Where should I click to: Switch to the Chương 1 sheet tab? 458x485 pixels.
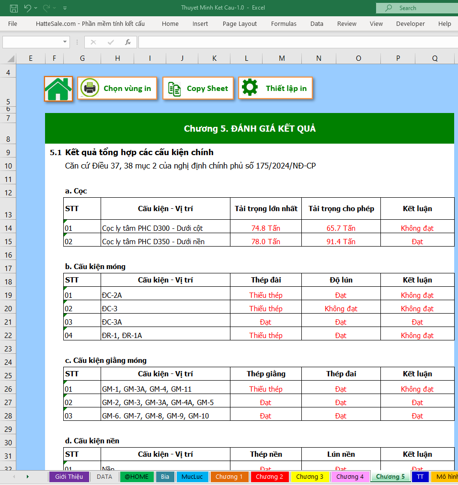(229, 477)
